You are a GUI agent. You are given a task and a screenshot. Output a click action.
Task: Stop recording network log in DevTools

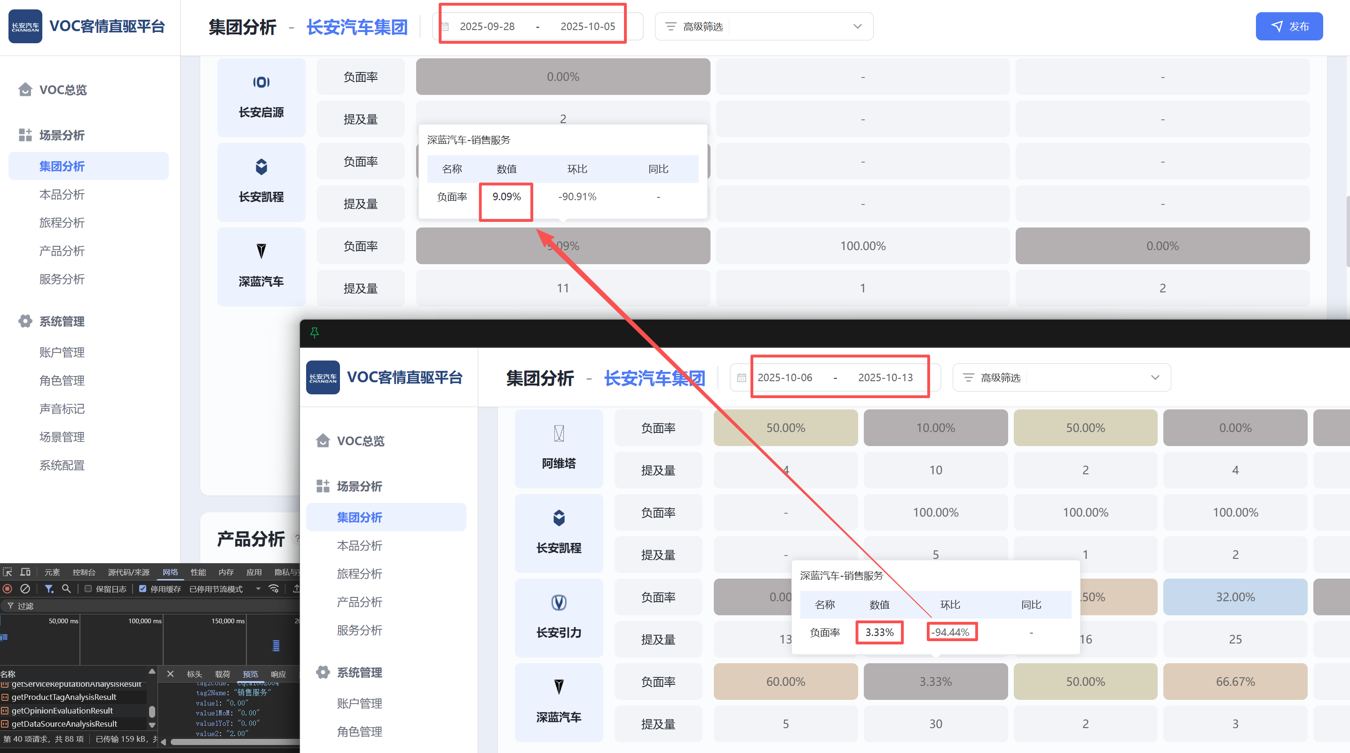8,588
